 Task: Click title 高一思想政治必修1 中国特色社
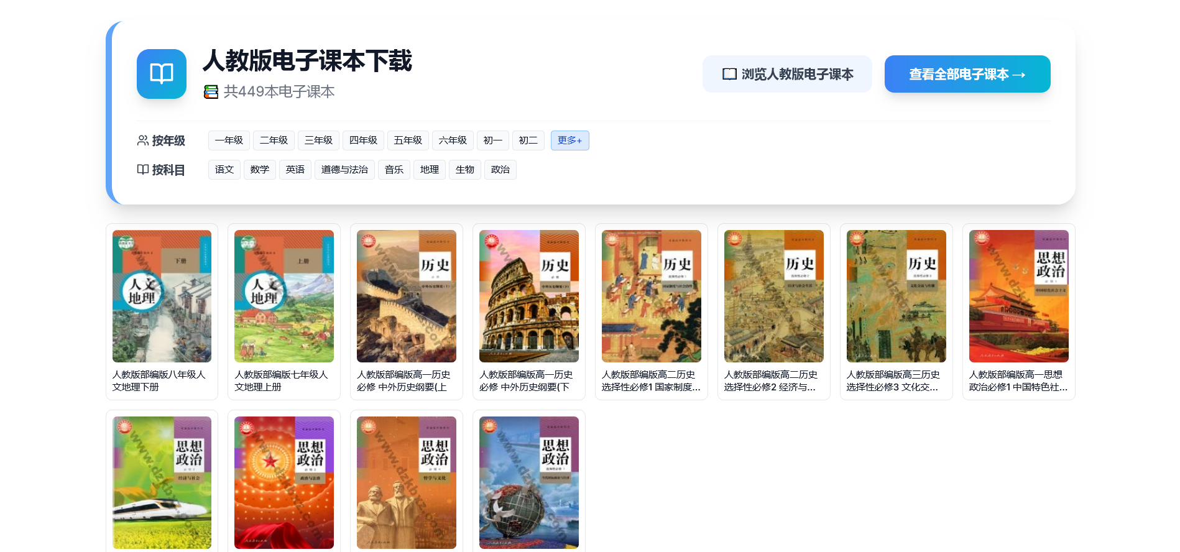pos(1018,380)
